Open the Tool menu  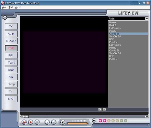[11, 7]
